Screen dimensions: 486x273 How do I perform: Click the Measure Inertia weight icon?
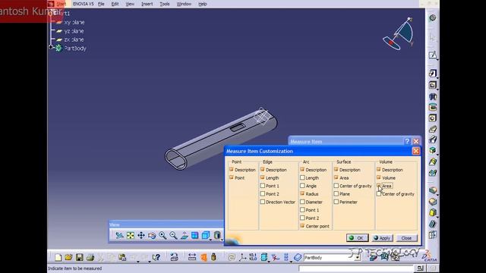[x=213, y=257]
